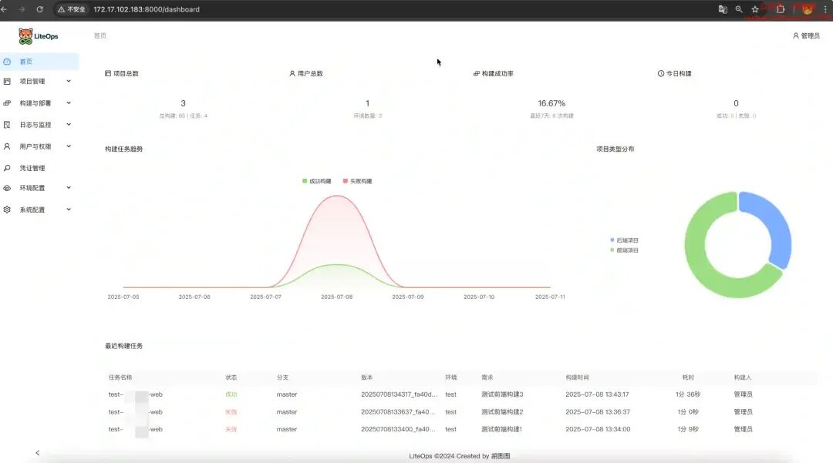Image resolution: width=833 pixels, height=463 pixels.
Task: Click the 项目总数 card icon
Action: tap(108, 73)
